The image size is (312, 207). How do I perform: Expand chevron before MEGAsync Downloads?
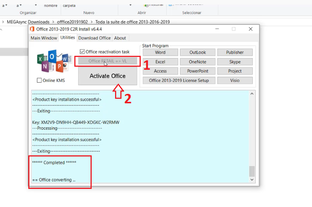(x=3, y=22)
